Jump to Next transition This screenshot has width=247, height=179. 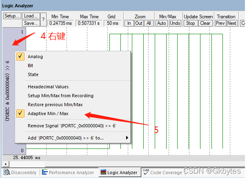click(232, 23)
